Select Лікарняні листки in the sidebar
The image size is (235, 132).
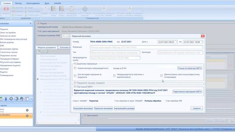click(8, 55)
